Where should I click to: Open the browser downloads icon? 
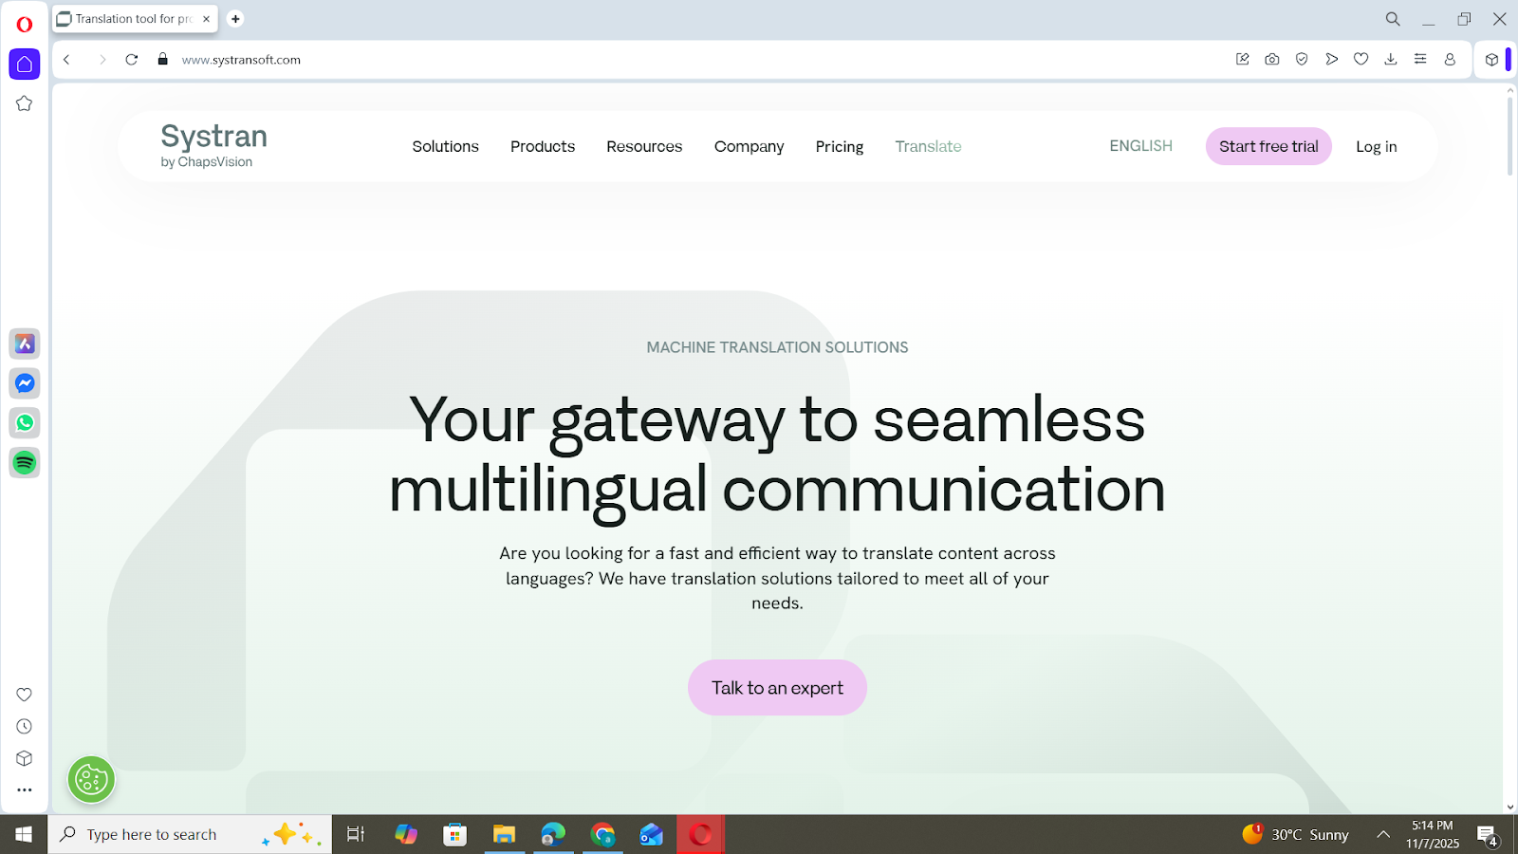pos(1391,59)
